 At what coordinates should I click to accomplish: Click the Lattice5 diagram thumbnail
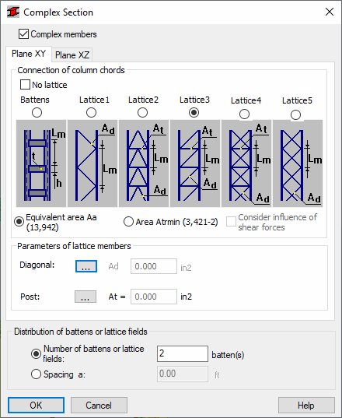298,163
